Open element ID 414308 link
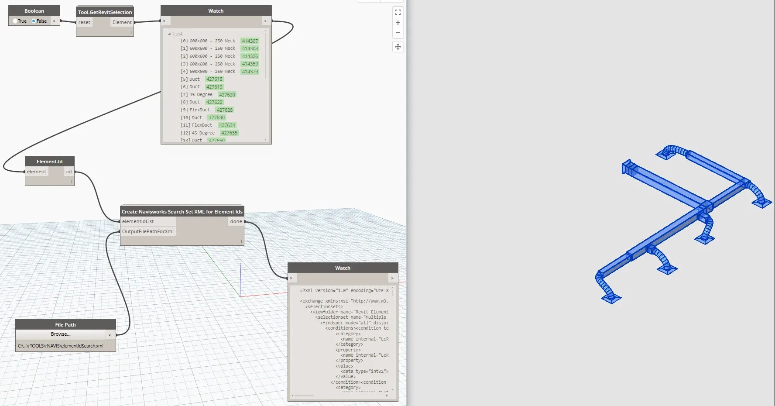Screen dimensions: 775x406 [x=250, y=48]
